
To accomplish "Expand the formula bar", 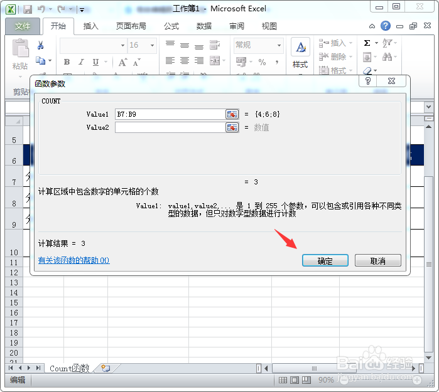I will pos(428,107).
